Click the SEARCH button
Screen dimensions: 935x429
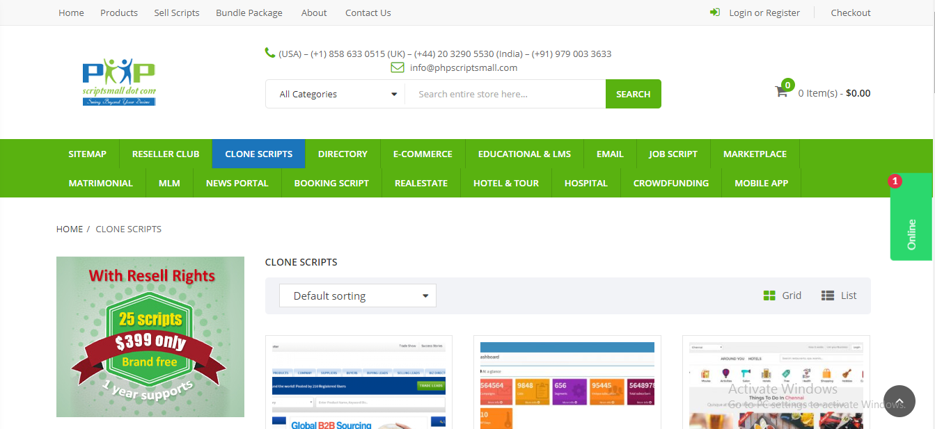(633, 93)
